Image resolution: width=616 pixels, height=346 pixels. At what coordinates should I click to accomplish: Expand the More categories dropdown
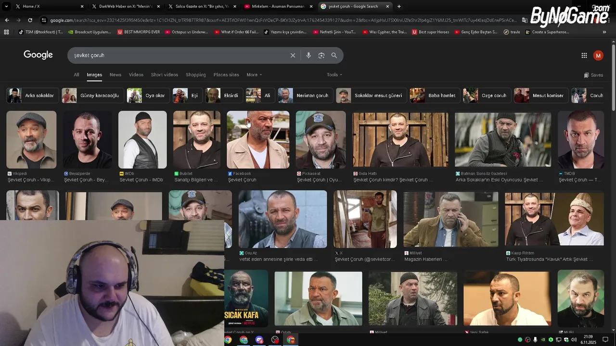(x=254, y=75)
